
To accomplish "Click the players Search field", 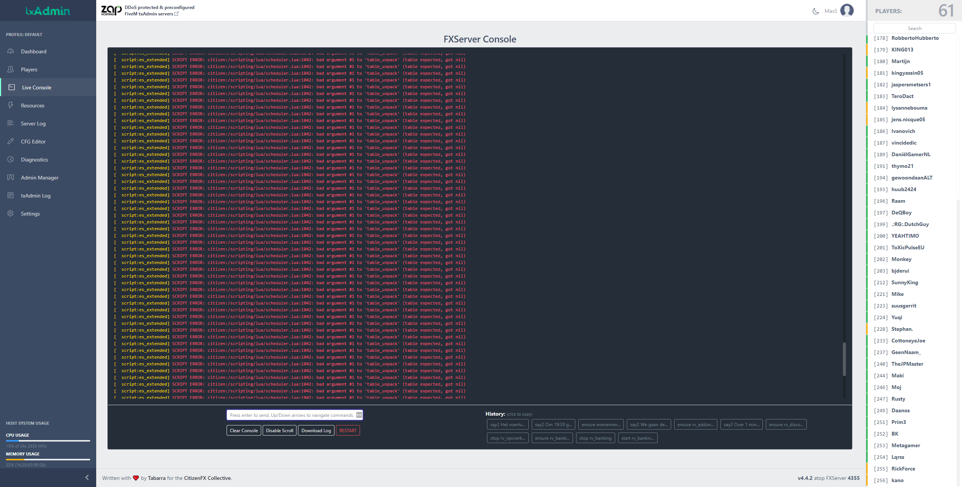I will [x=914, y=29].
